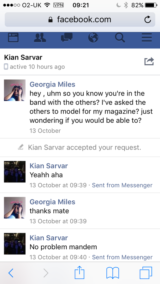Reload page with Safari refresh icon

click(148, 20)
